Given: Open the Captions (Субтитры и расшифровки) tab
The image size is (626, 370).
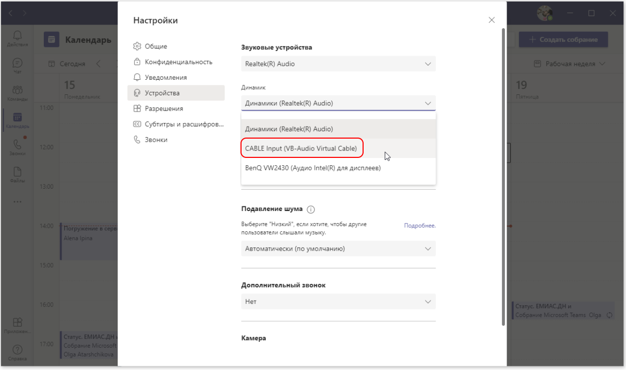Looking at the screenshot, I should [x=176, y=124].
